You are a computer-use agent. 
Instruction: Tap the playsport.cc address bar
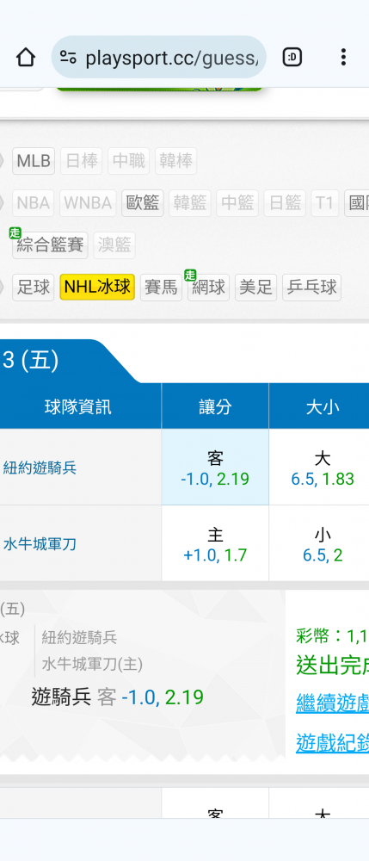(159, 57)
